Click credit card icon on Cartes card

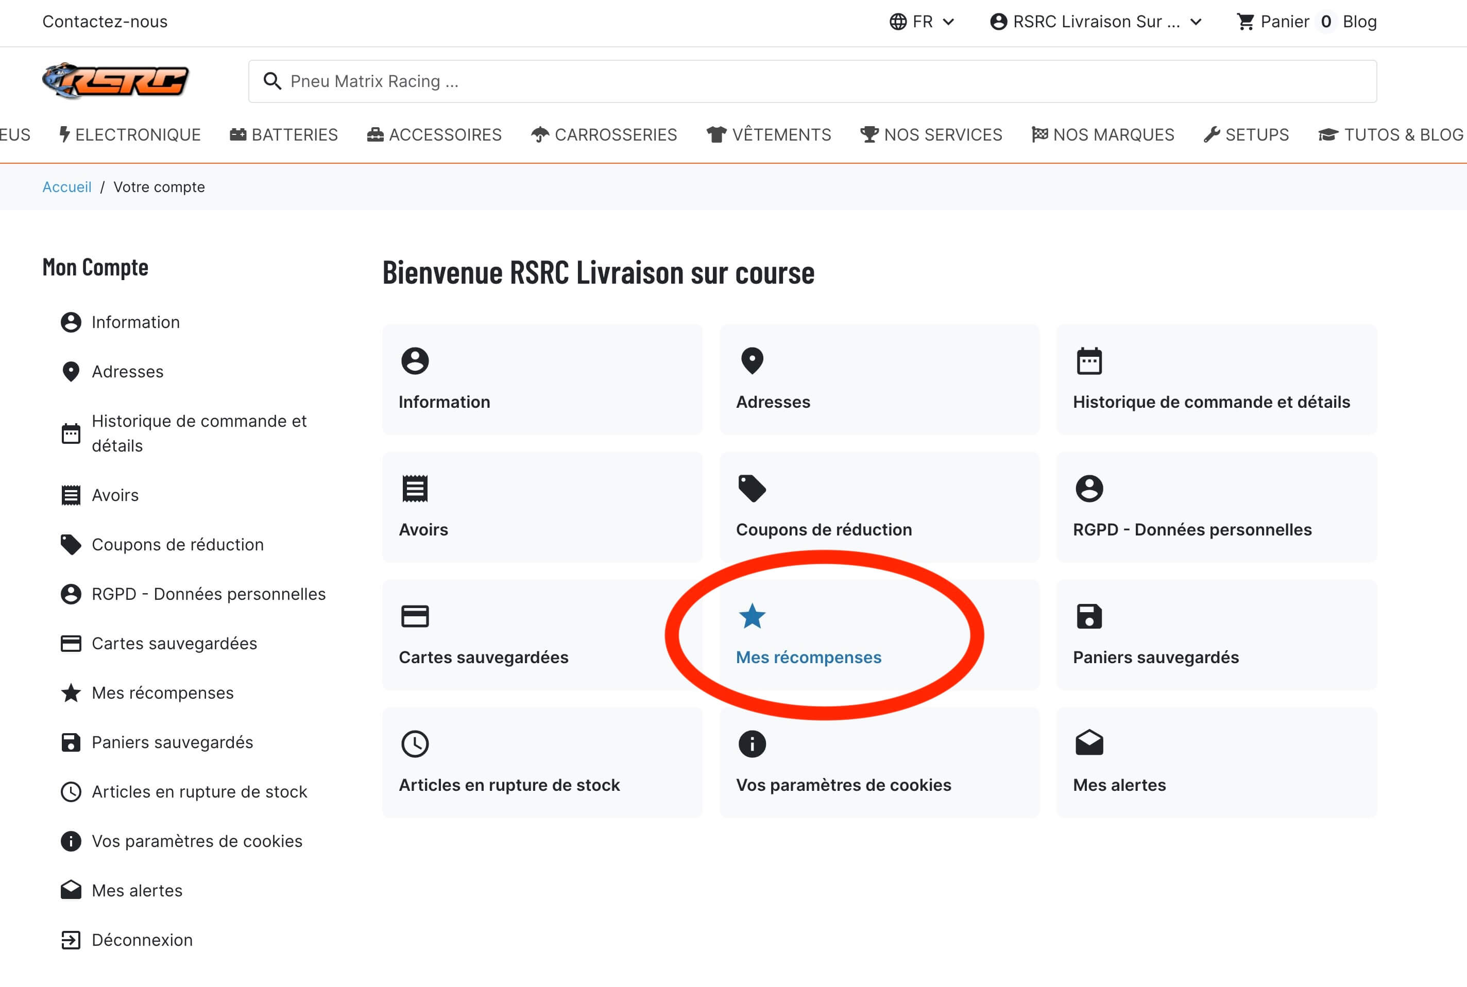click(x=415, y=616)
